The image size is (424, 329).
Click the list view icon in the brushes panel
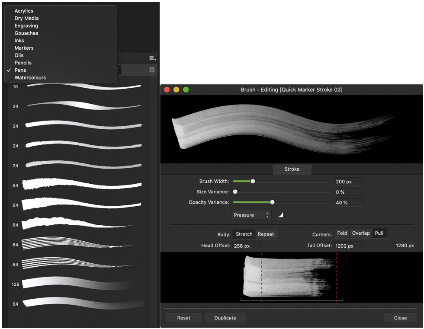[x=153, y=70]
